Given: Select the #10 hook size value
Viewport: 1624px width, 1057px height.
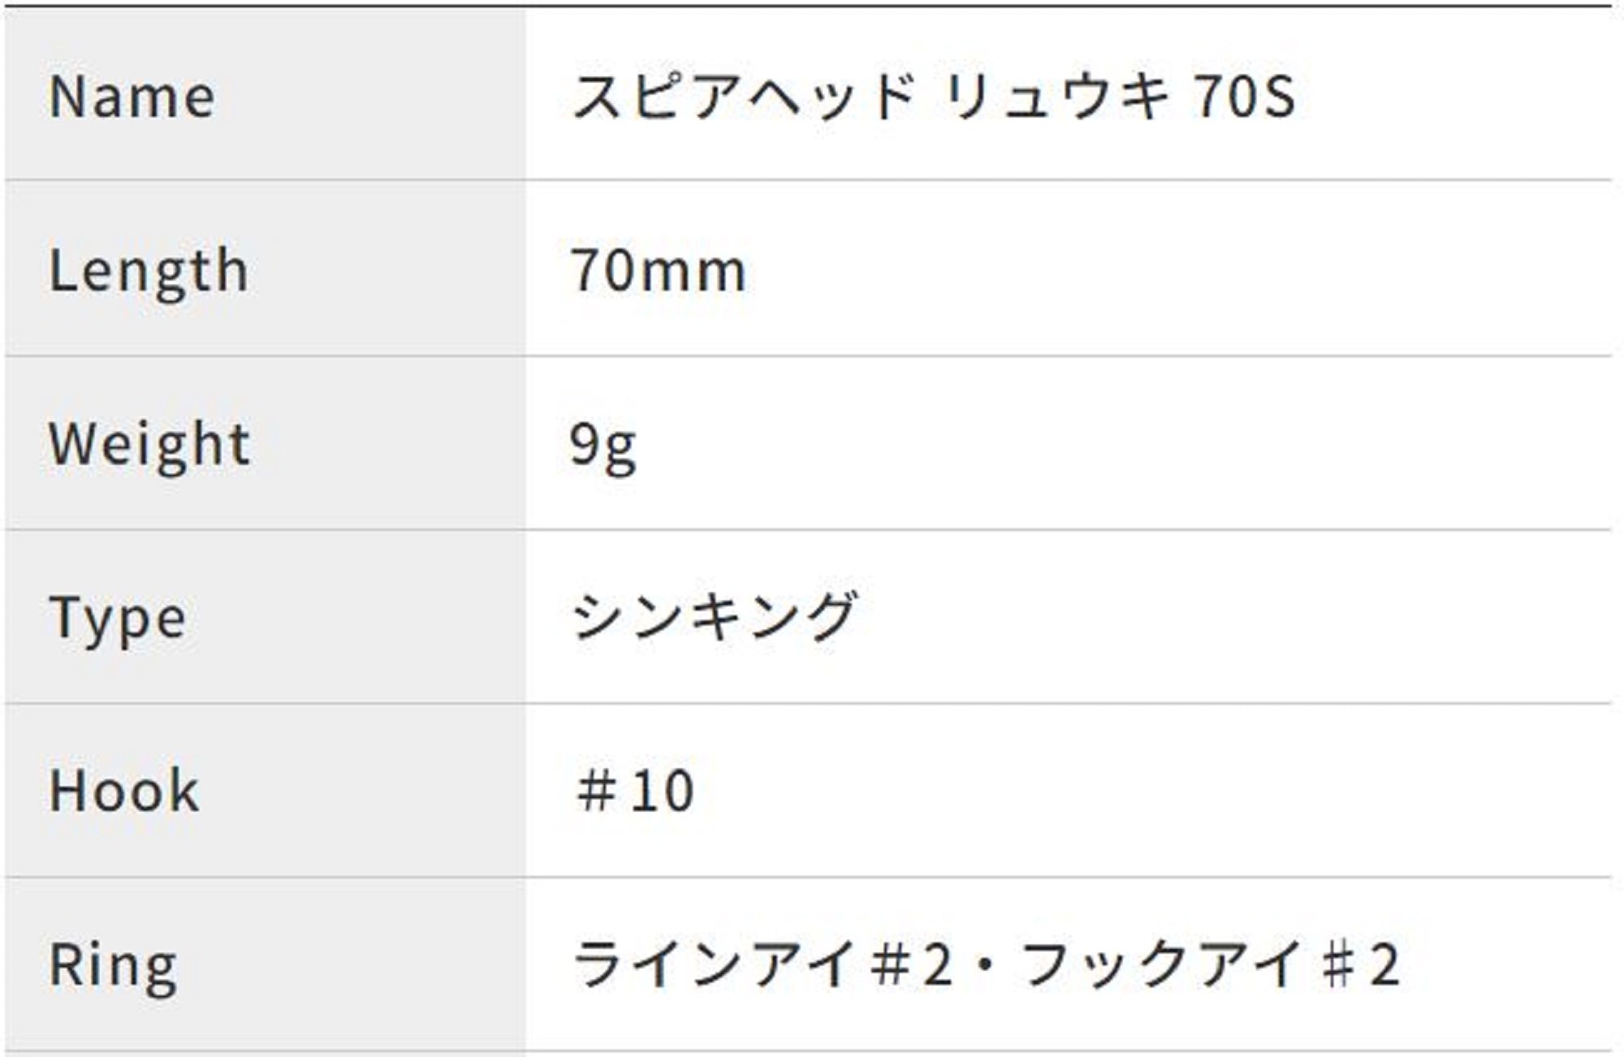Looking at the screenshot, I should (635, 791).
